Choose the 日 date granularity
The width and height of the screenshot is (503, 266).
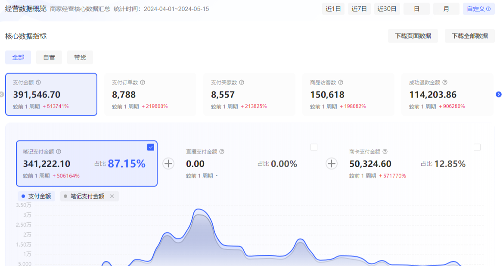[x=417, y=9]
